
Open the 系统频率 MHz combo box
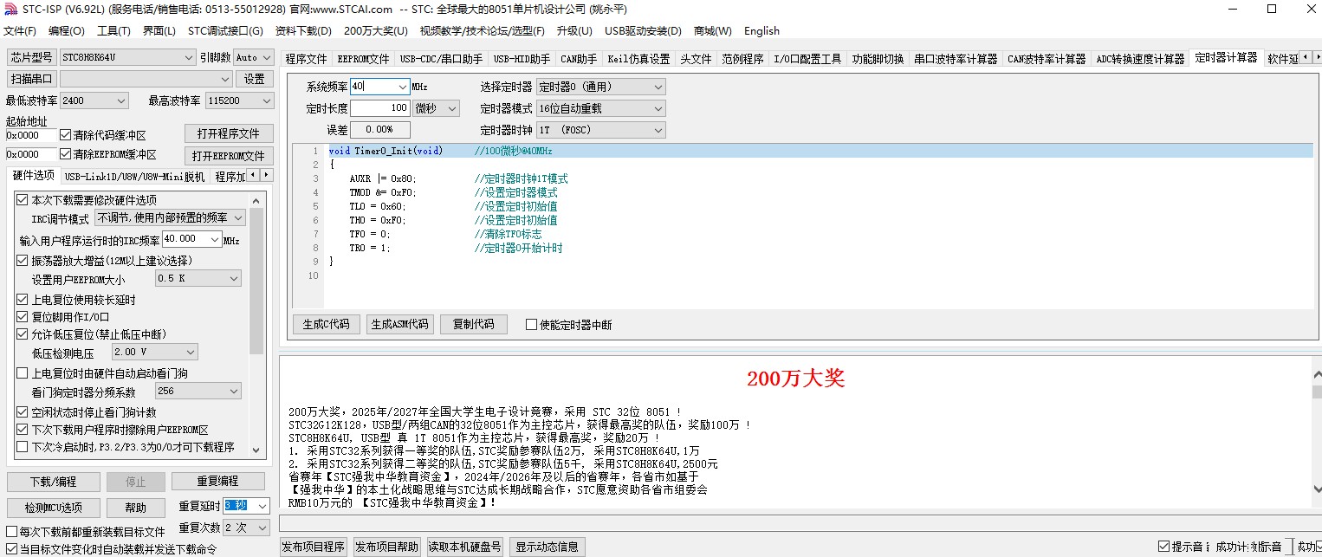point(379,87)
